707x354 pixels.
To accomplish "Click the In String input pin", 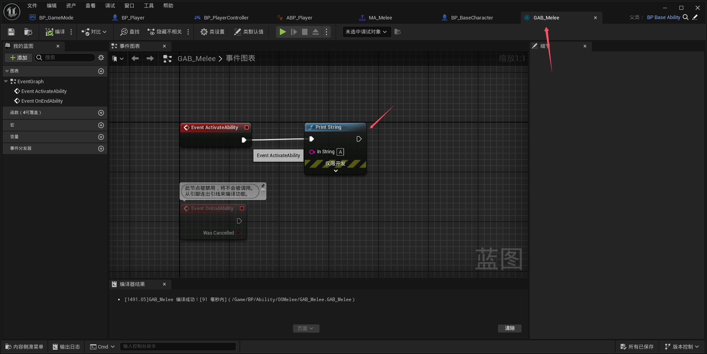I will point(312,152).
